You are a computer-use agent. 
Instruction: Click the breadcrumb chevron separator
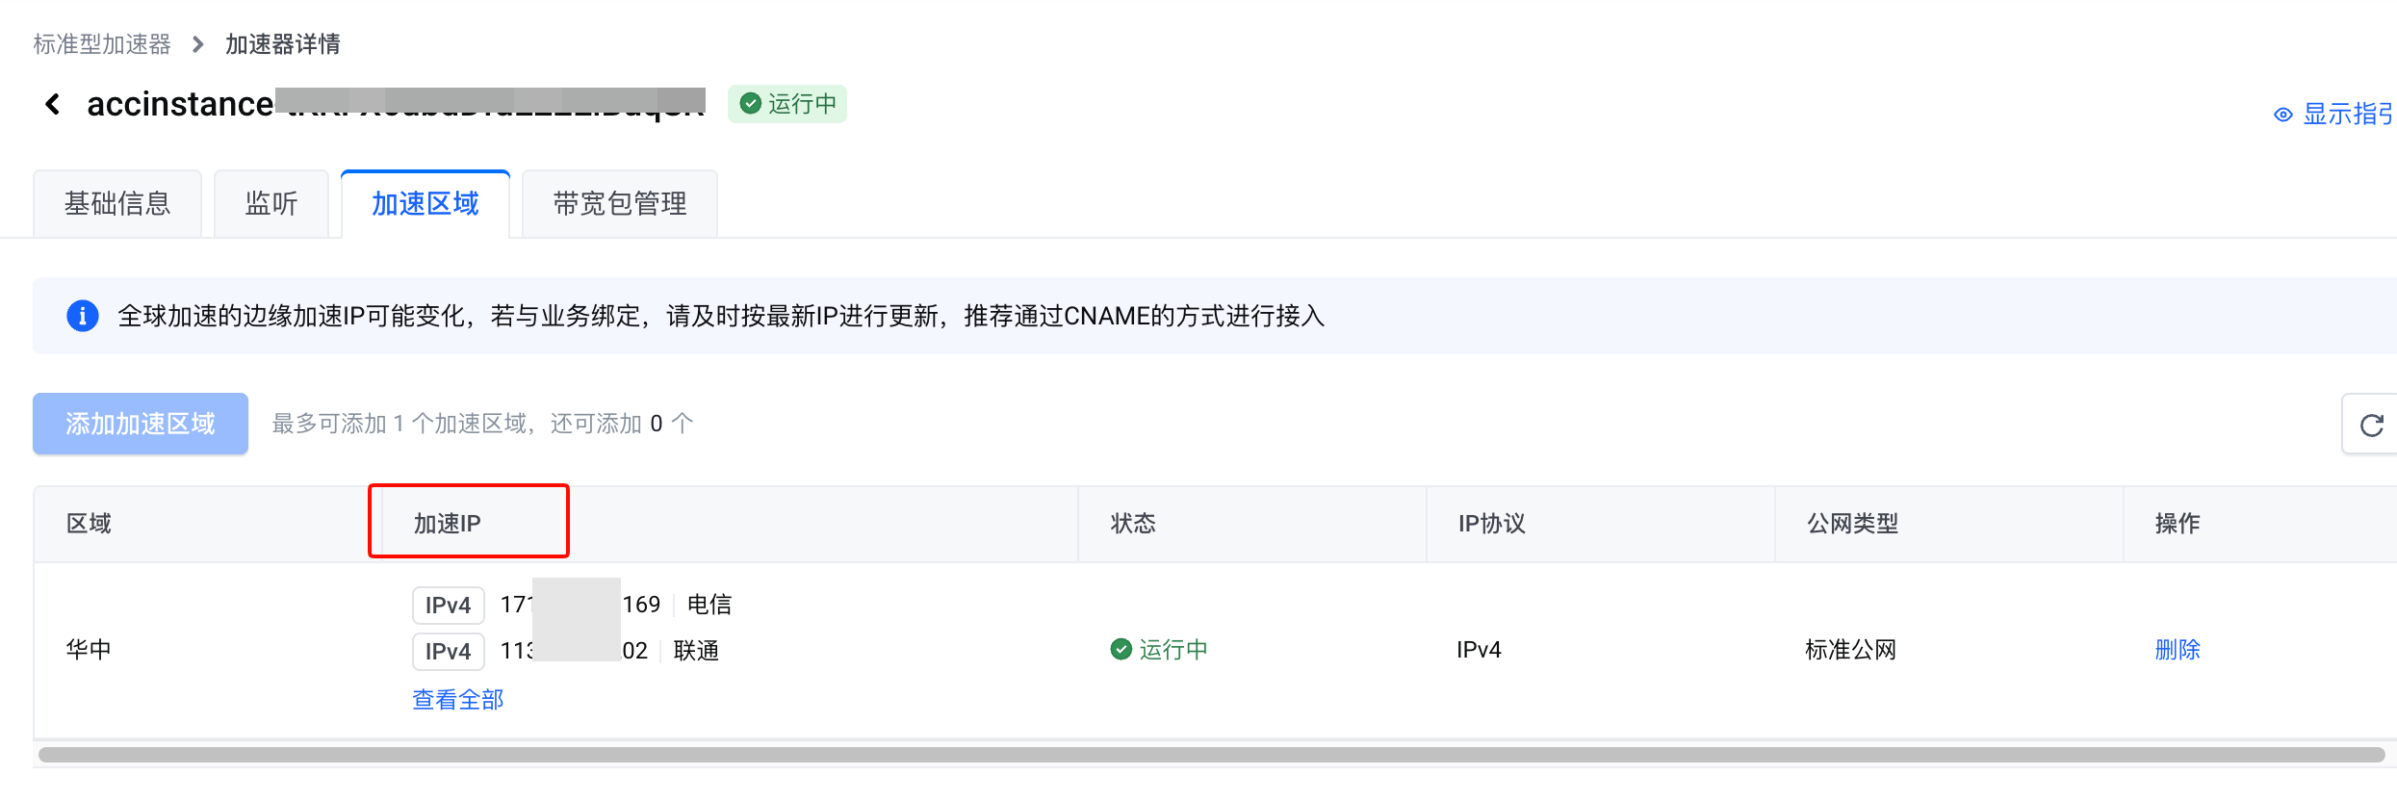point(198,44)
